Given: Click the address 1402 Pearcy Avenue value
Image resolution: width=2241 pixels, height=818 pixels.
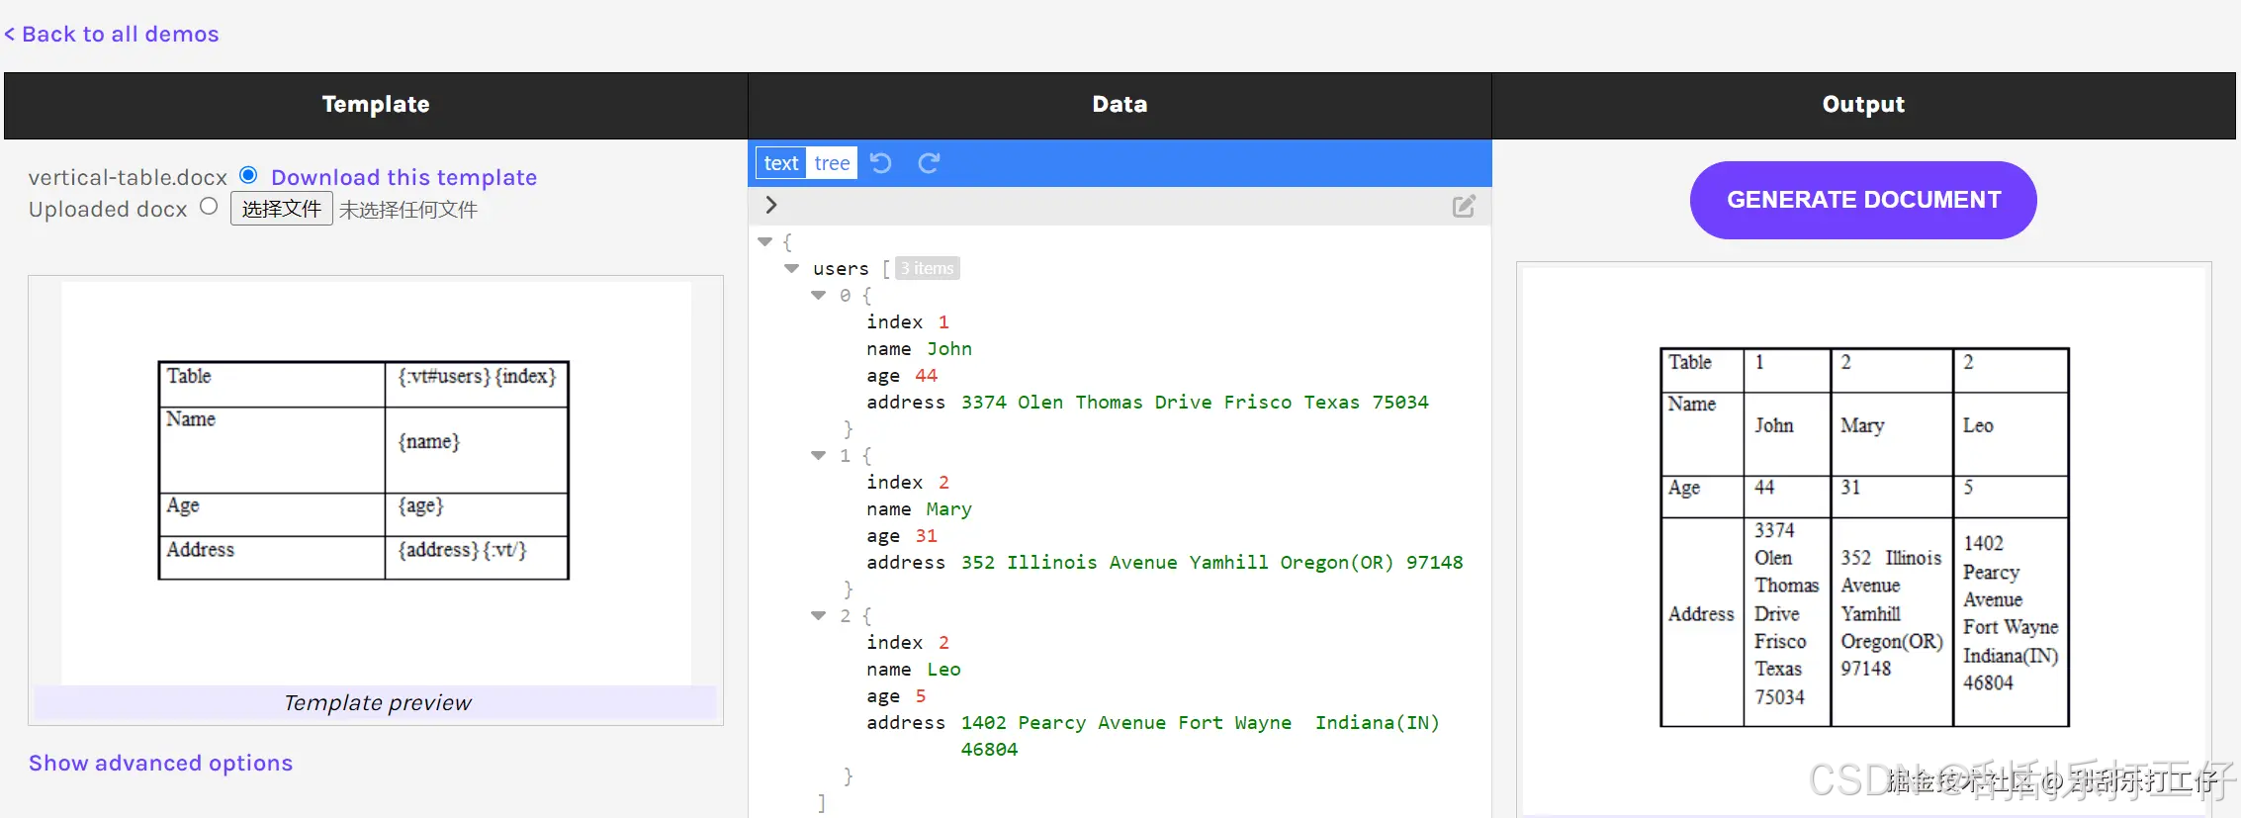Looking at the screenshot, I should point(1200,735).
